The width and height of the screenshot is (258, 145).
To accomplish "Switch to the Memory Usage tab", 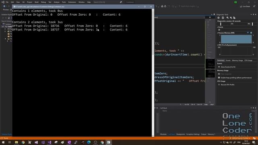I will [237, 60].
